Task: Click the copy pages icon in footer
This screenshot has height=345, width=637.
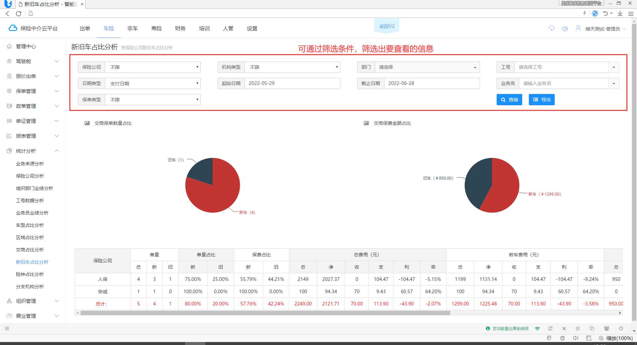Action: (592, 328)
